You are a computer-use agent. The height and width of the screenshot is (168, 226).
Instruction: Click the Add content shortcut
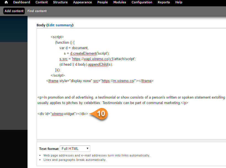(x=14, y=11)
